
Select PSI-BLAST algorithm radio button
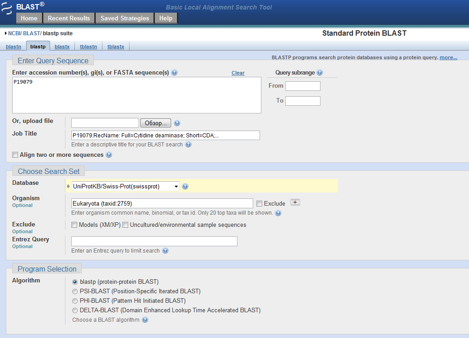point(75,291)
